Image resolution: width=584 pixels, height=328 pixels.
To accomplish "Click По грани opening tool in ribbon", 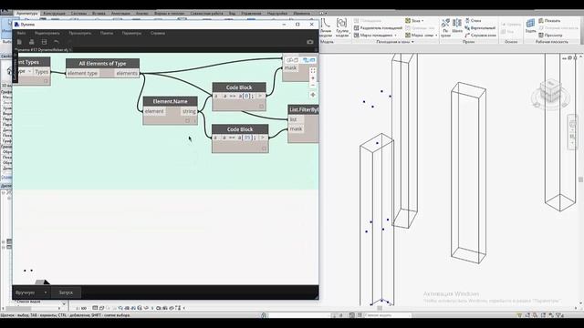I will pos(445,28).
